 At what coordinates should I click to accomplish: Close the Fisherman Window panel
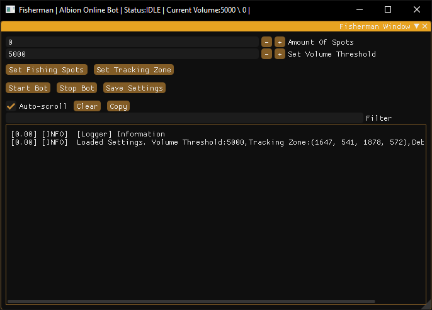[x=425, y=26]
